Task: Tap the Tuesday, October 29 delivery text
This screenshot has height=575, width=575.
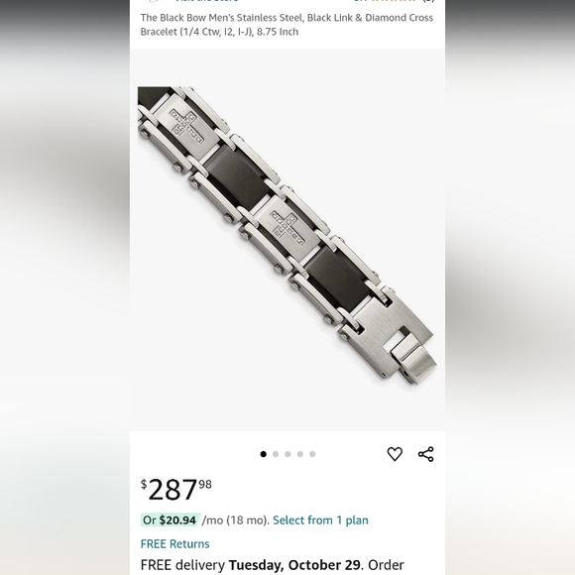Action: pos(294,565)
